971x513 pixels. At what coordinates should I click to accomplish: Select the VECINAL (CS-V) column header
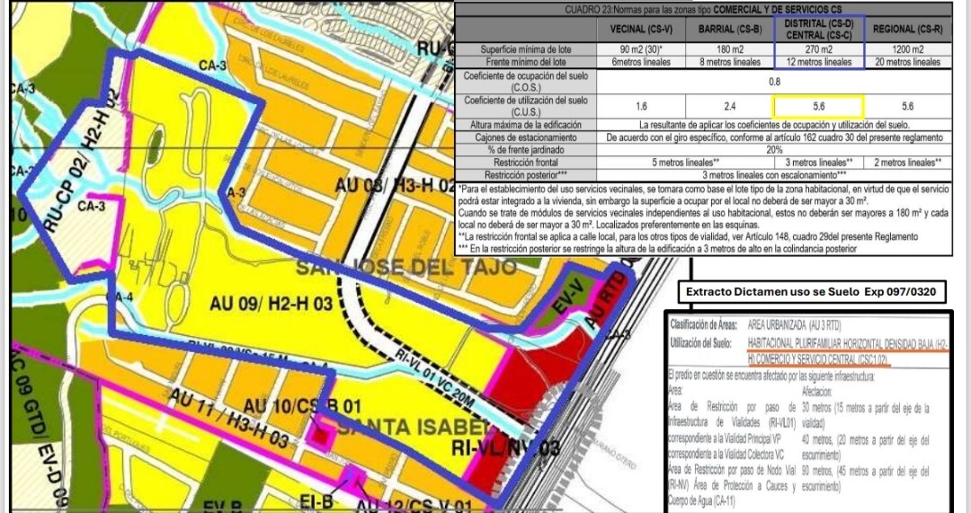click(x=633, y=29)
